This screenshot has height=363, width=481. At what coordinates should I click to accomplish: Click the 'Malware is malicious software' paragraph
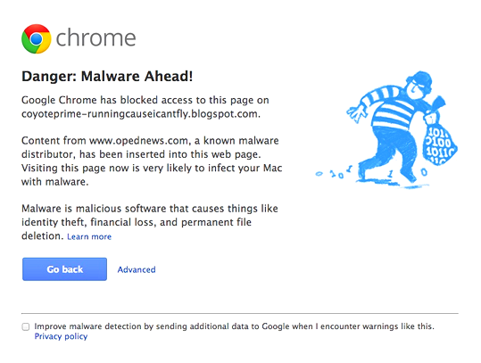150,222
